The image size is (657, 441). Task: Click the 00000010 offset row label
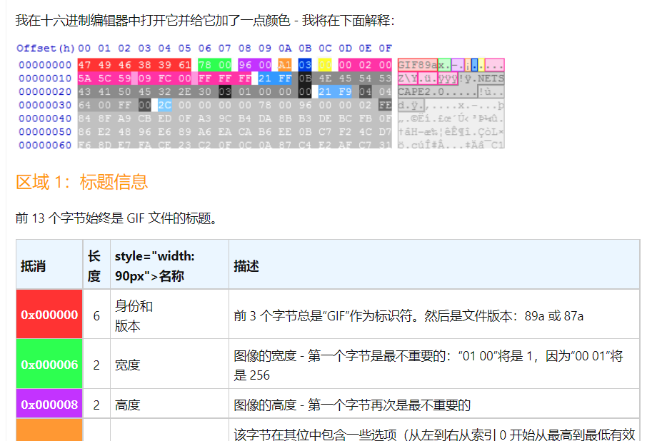(46, 78)
